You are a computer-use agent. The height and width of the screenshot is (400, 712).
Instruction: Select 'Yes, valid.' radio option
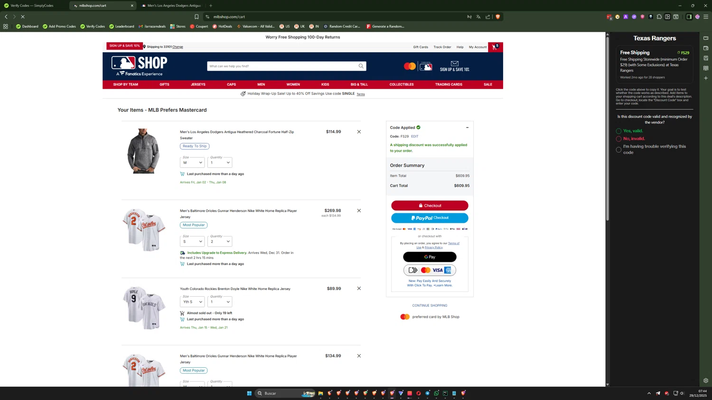618,131
